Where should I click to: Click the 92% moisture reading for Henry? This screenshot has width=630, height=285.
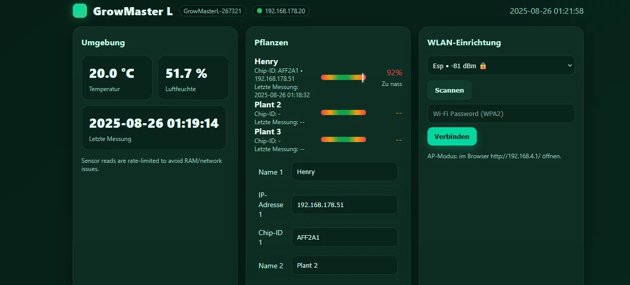click(x=394, y=73)
